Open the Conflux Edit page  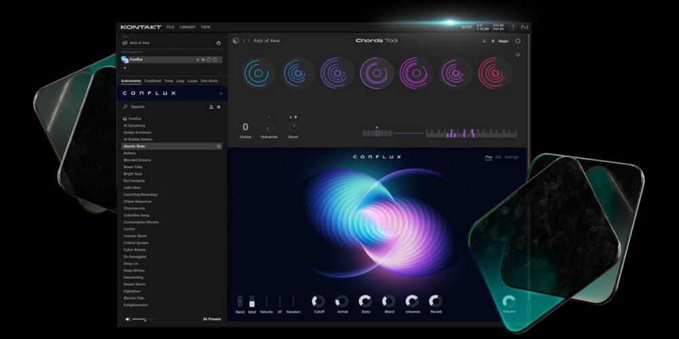[x=498, y=157]
